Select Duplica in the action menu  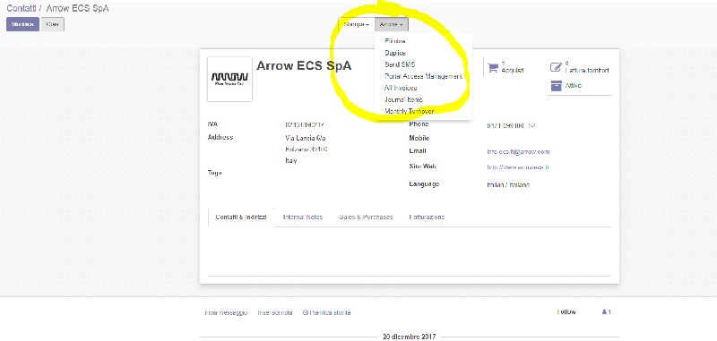point(395,53)
